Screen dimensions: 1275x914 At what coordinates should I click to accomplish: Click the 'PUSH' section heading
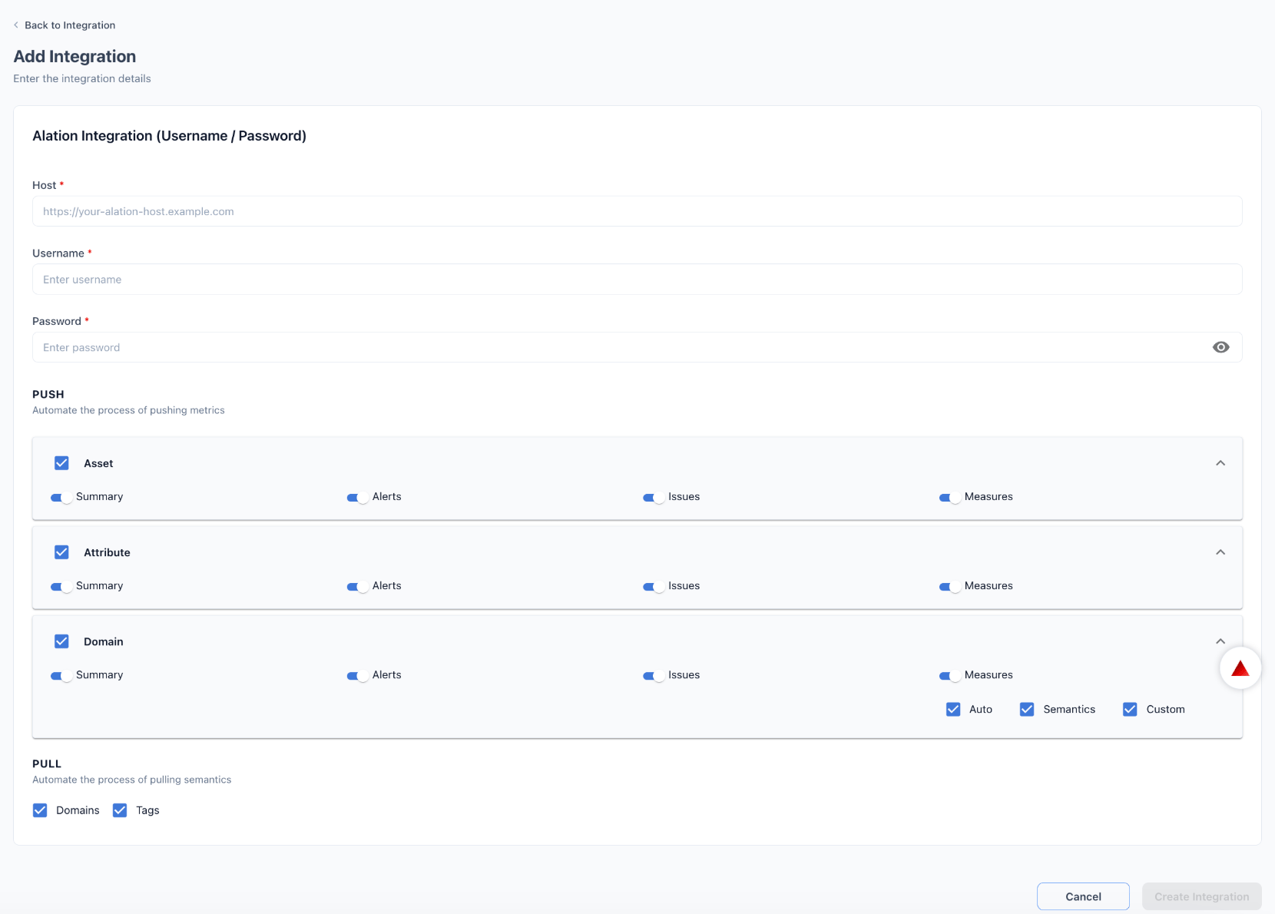[x=48, y=394]
